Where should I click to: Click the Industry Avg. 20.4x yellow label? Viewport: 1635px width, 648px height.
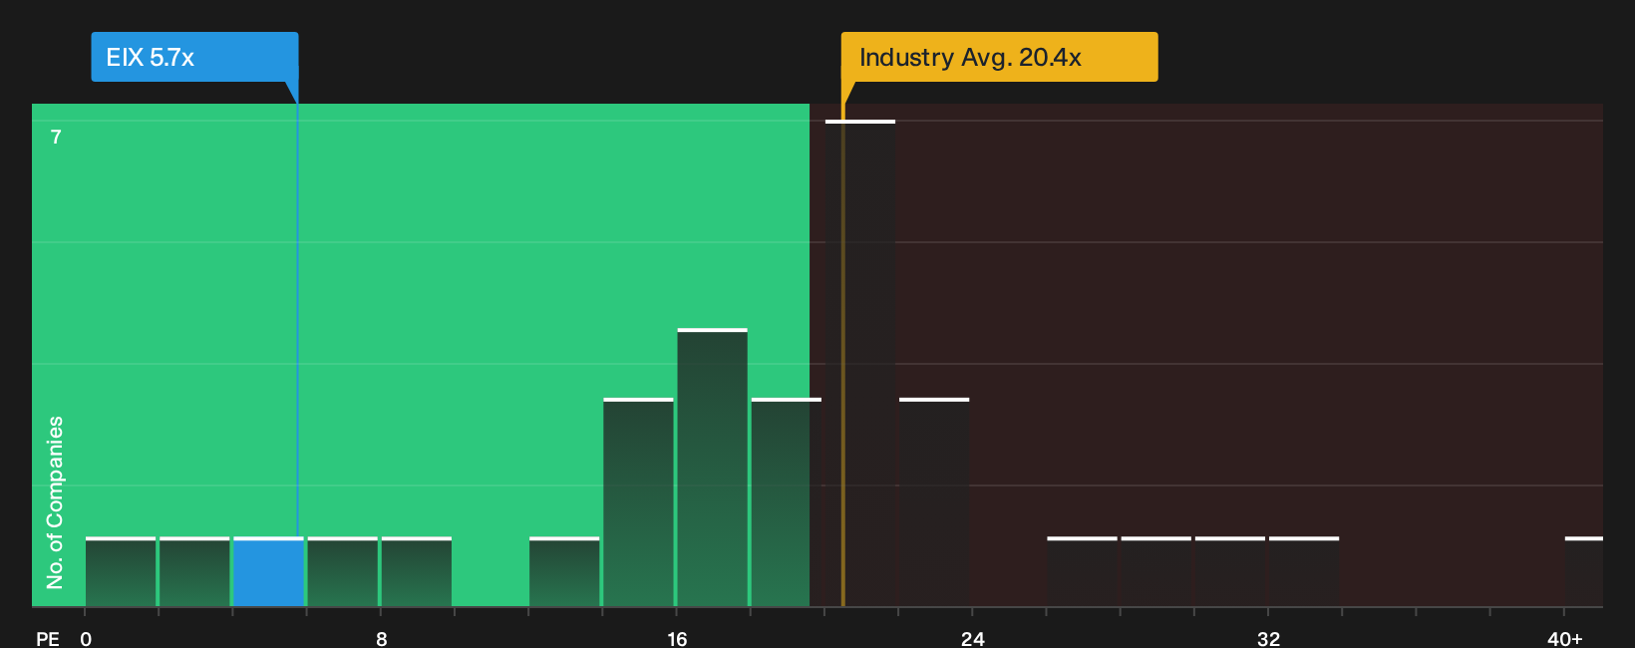[x=999, y=57]
